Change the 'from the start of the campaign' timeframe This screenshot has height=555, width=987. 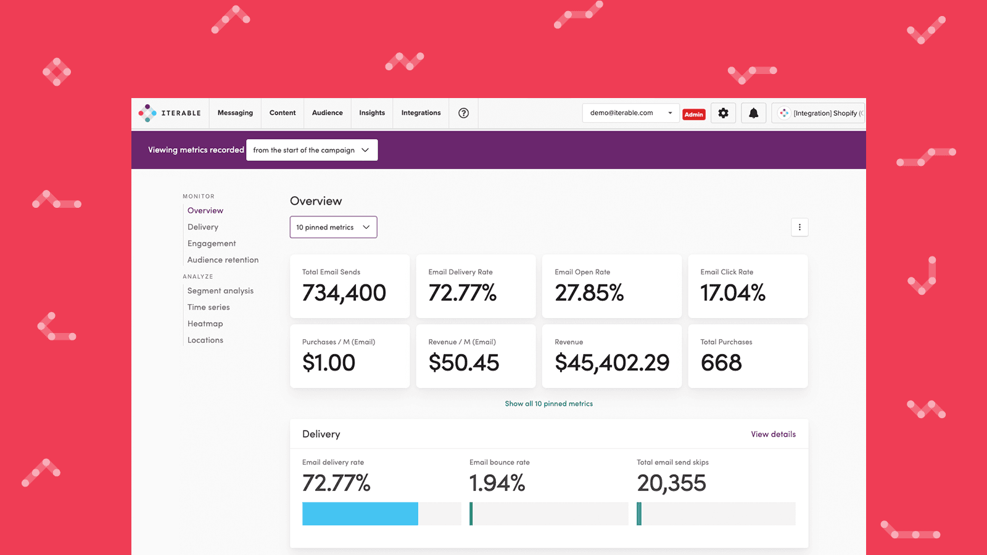pos(312,150)
